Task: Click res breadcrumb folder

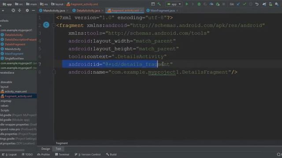Action: point(44,4)
